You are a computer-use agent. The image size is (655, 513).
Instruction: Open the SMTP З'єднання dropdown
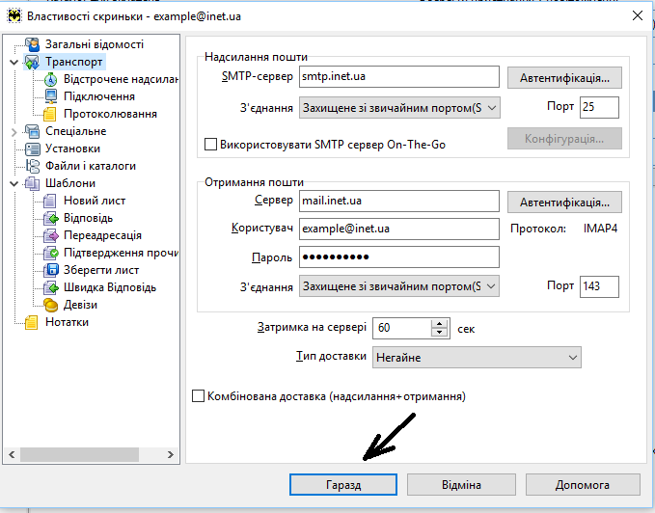399,107
